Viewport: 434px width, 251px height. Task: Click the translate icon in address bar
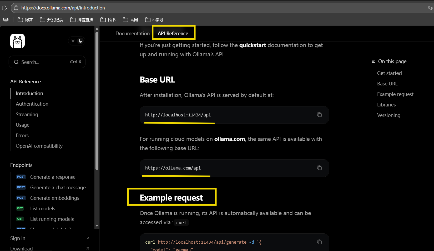click(430, 8)
